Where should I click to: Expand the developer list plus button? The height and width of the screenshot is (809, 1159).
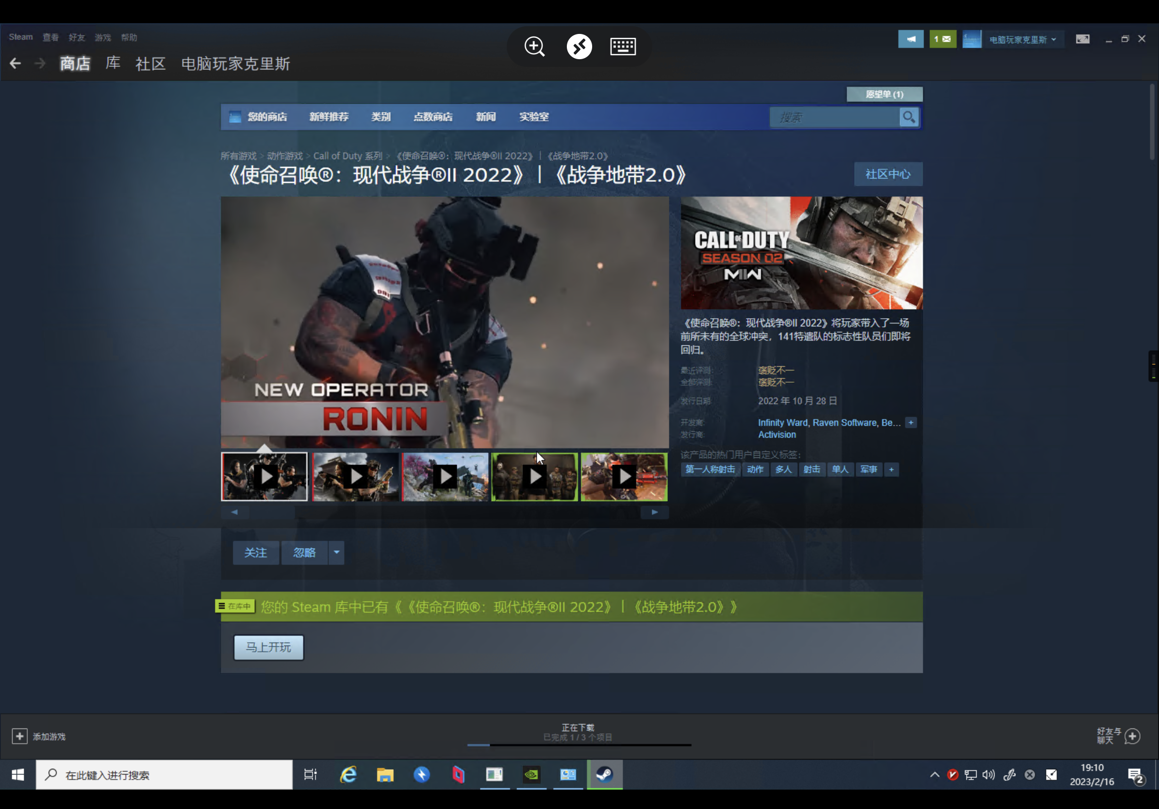(x=911, y=422)
